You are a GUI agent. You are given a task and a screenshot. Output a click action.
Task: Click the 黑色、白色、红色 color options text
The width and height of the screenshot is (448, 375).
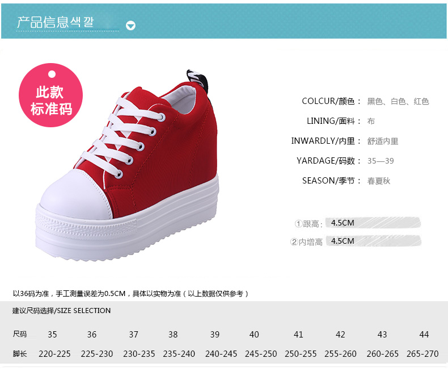[x=398, y=101]
